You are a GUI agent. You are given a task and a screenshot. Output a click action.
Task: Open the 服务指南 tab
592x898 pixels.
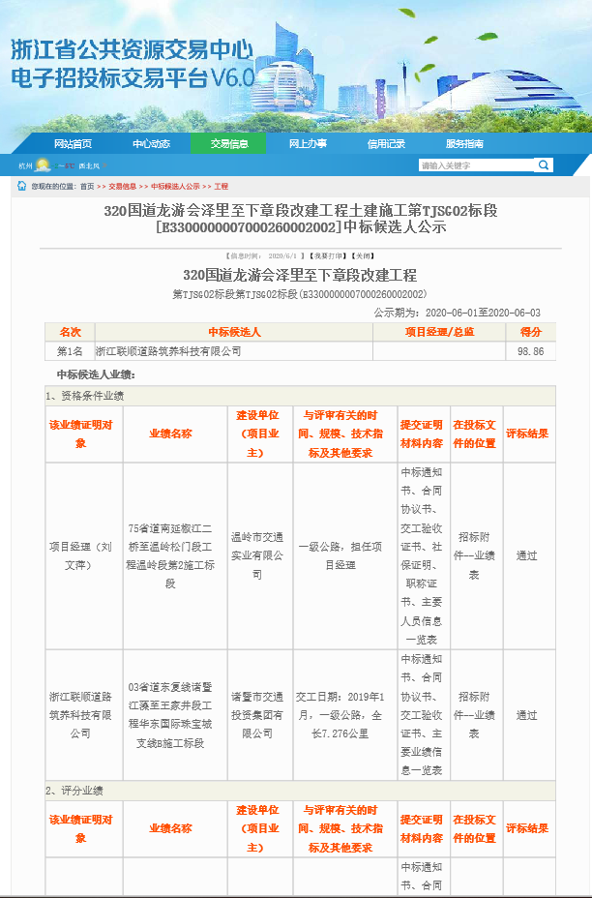click(x=464, y=143)
